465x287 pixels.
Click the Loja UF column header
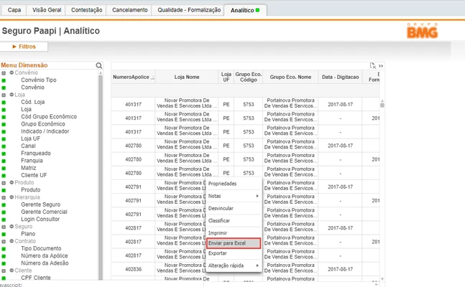pos(226,77)
